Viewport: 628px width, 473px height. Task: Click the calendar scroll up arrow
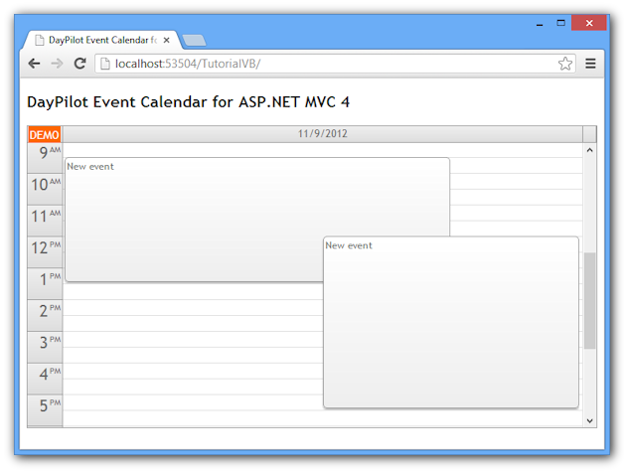point(589,150)
